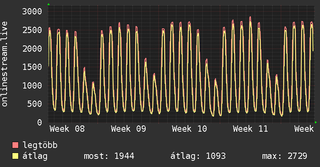Click the 2500 y-axis tick label
Viewport: 320px width, 167px height.
pos(32,30)
